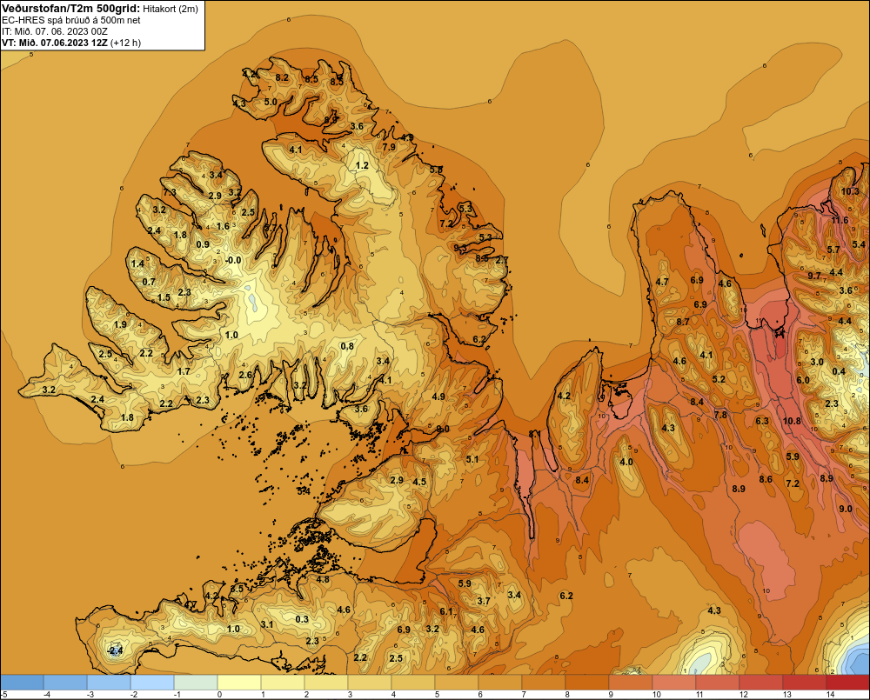Image resolution: width=870 pixels, height=700 pixels.
Task: Click the '0.9' temperature value
Action: 203,244
